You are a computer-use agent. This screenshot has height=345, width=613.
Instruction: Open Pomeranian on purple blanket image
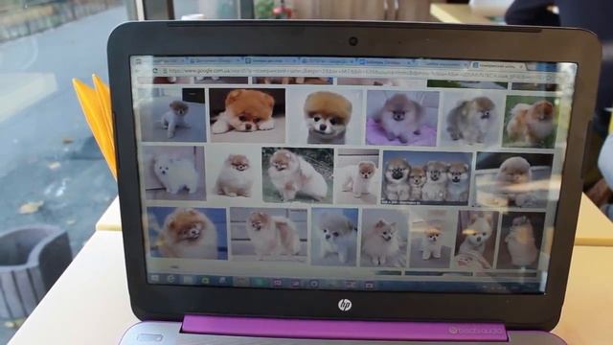click(402, 118)
